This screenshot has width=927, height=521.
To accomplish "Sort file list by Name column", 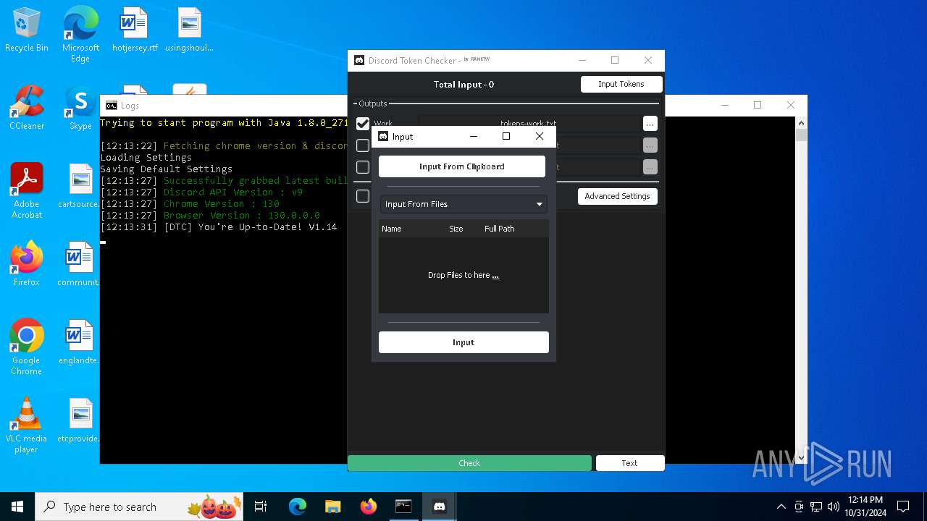I will 391,229.
